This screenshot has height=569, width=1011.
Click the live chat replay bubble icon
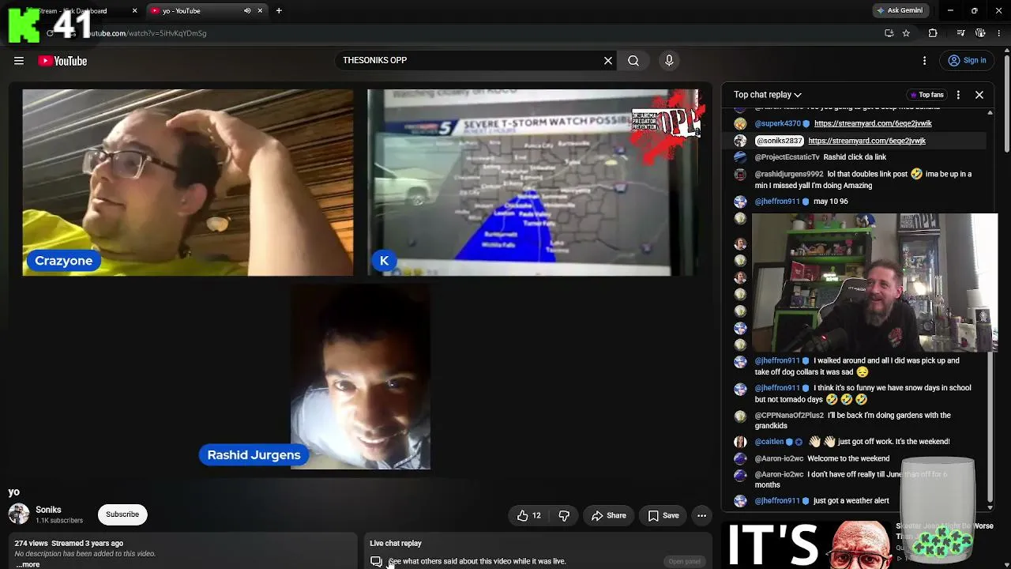point(376,561)
